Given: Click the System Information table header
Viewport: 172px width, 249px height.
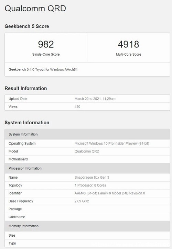Looking at the screenshot, I should (x=87, y=134).
